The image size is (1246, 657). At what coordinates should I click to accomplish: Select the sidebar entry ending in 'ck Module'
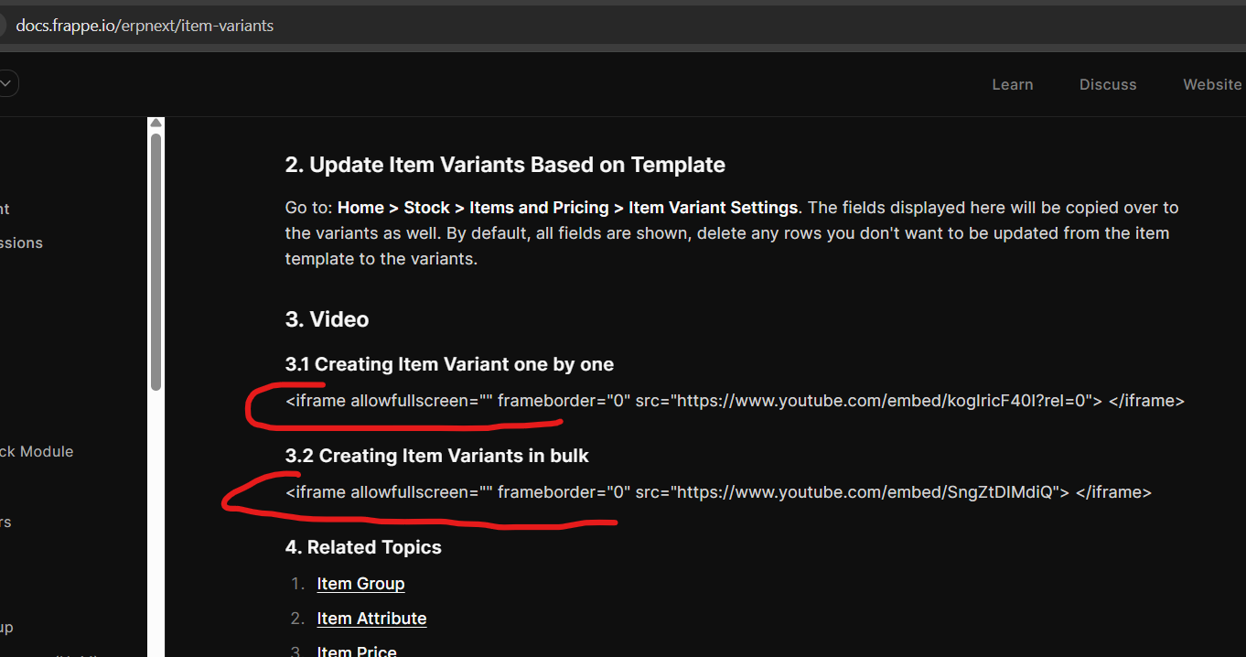click(37, 451)
